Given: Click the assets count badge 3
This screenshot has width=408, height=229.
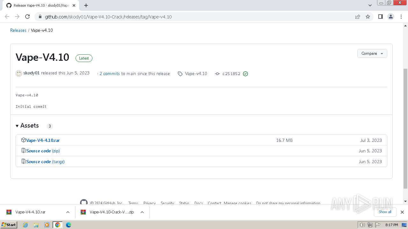Looking at the screenshot, I should [x=50, y=126].
